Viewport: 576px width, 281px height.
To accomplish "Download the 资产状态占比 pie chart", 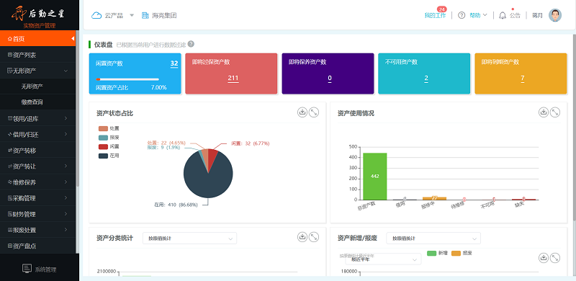I will pyautogui.click(x=302, y=112).
